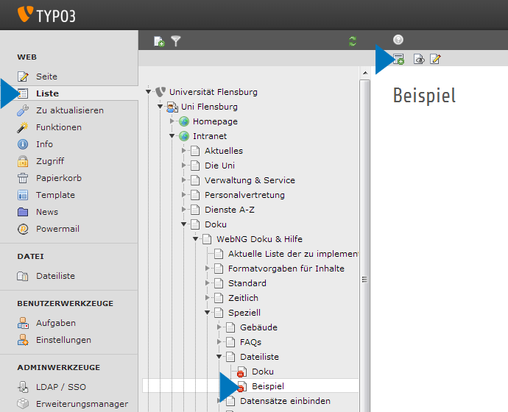Click the create new record icon
This screenshot has height=412, width=508.
click(399, 60)
